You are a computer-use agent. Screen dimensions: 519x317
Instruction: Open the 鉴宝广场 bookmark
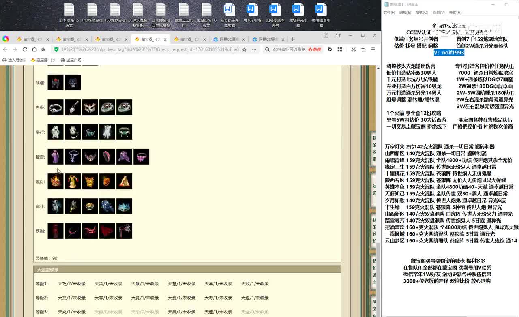[x=71, y=60]
